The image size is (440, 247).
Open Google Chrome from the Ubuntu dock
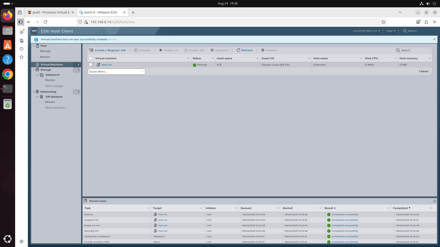point(7,74)
